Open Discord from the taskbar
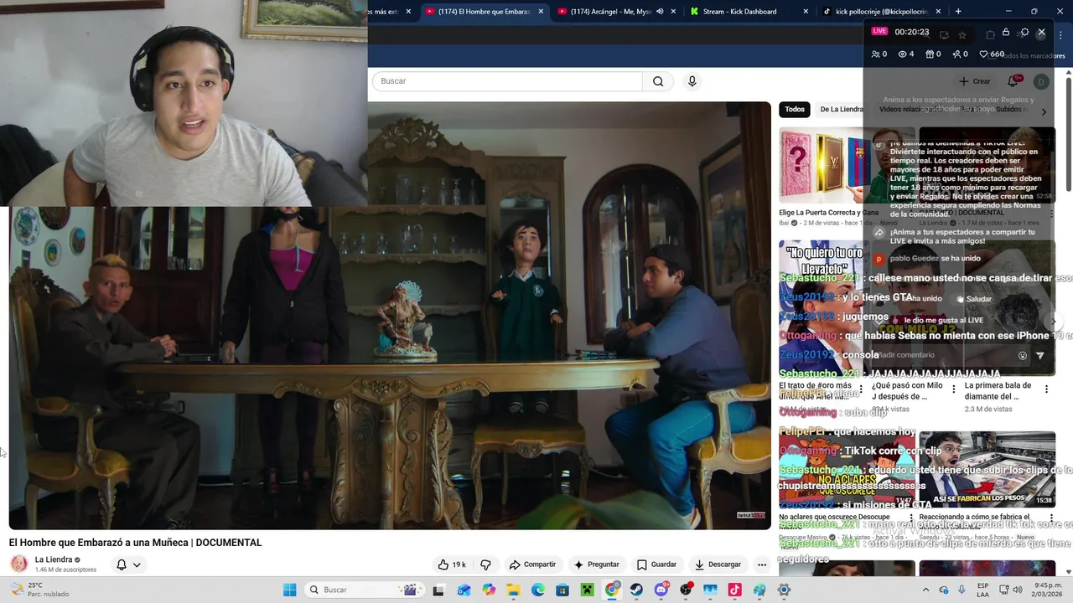Viewport: 1073px width, 603px height. [x=661, y=590]
